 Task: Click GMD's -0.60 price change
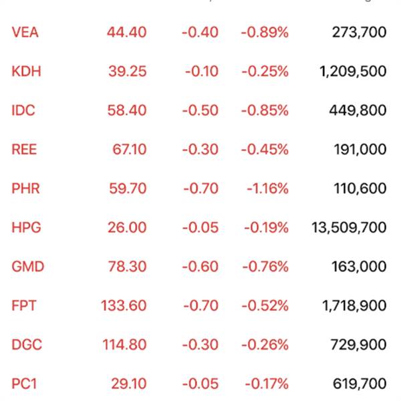(199, 267)
